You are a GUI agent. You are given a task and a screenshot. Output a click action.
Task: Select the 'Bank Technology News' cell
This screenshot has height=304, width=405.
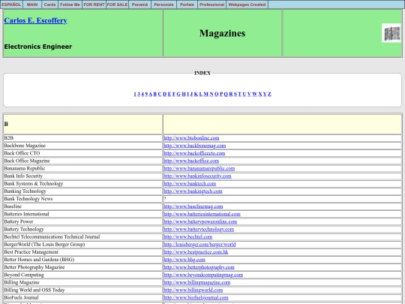coord(82,199)
